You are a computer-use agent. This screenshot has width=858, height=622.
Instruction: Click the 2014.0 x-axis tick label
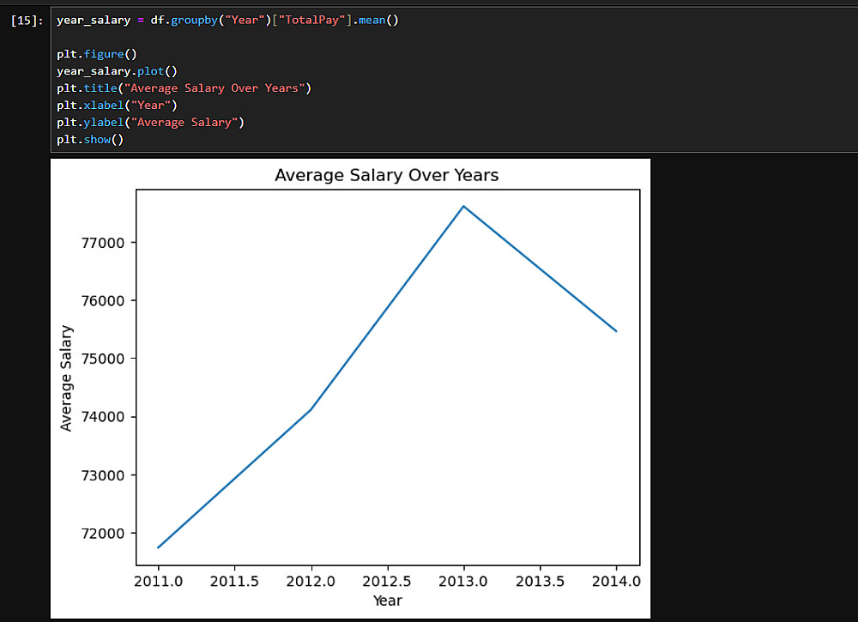[616, 581]
